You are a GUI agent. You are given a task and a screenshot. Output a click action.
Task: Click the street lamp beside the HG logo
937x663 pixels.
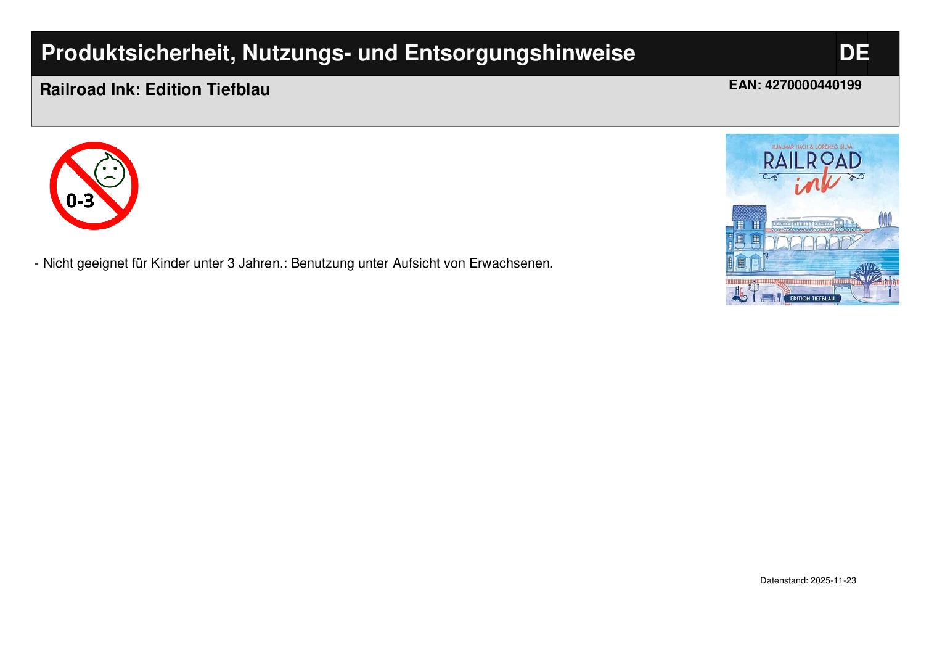point(753,289)
